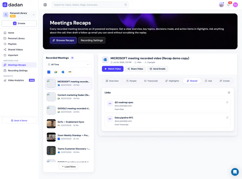Click Recording Settings banner button
The height and width of the screenshot is (179, 242).
(92, 40)
